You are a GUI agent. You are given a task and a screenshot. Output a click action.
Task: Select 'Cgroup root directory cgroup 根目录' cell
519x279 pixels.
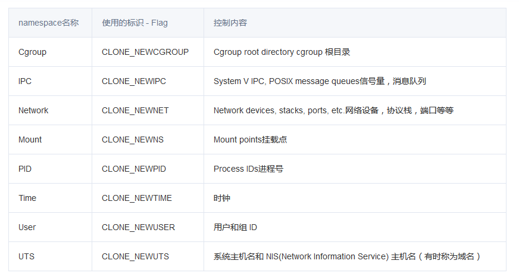tap(355, 52)
